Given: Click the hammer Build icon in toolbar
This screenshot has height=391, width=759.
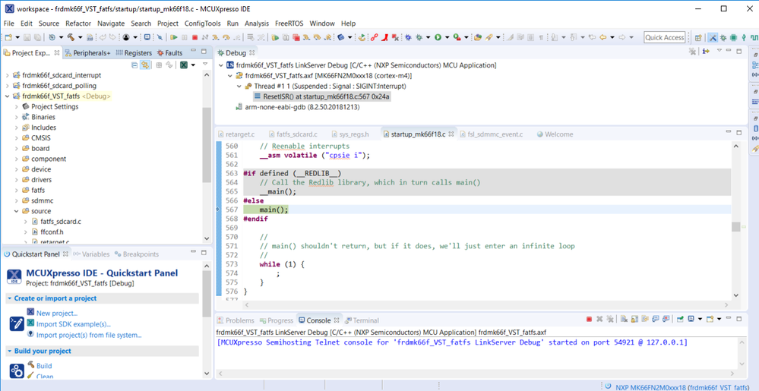Looking at the screenshot, I should pyautogui.click(x=71, y=37).
